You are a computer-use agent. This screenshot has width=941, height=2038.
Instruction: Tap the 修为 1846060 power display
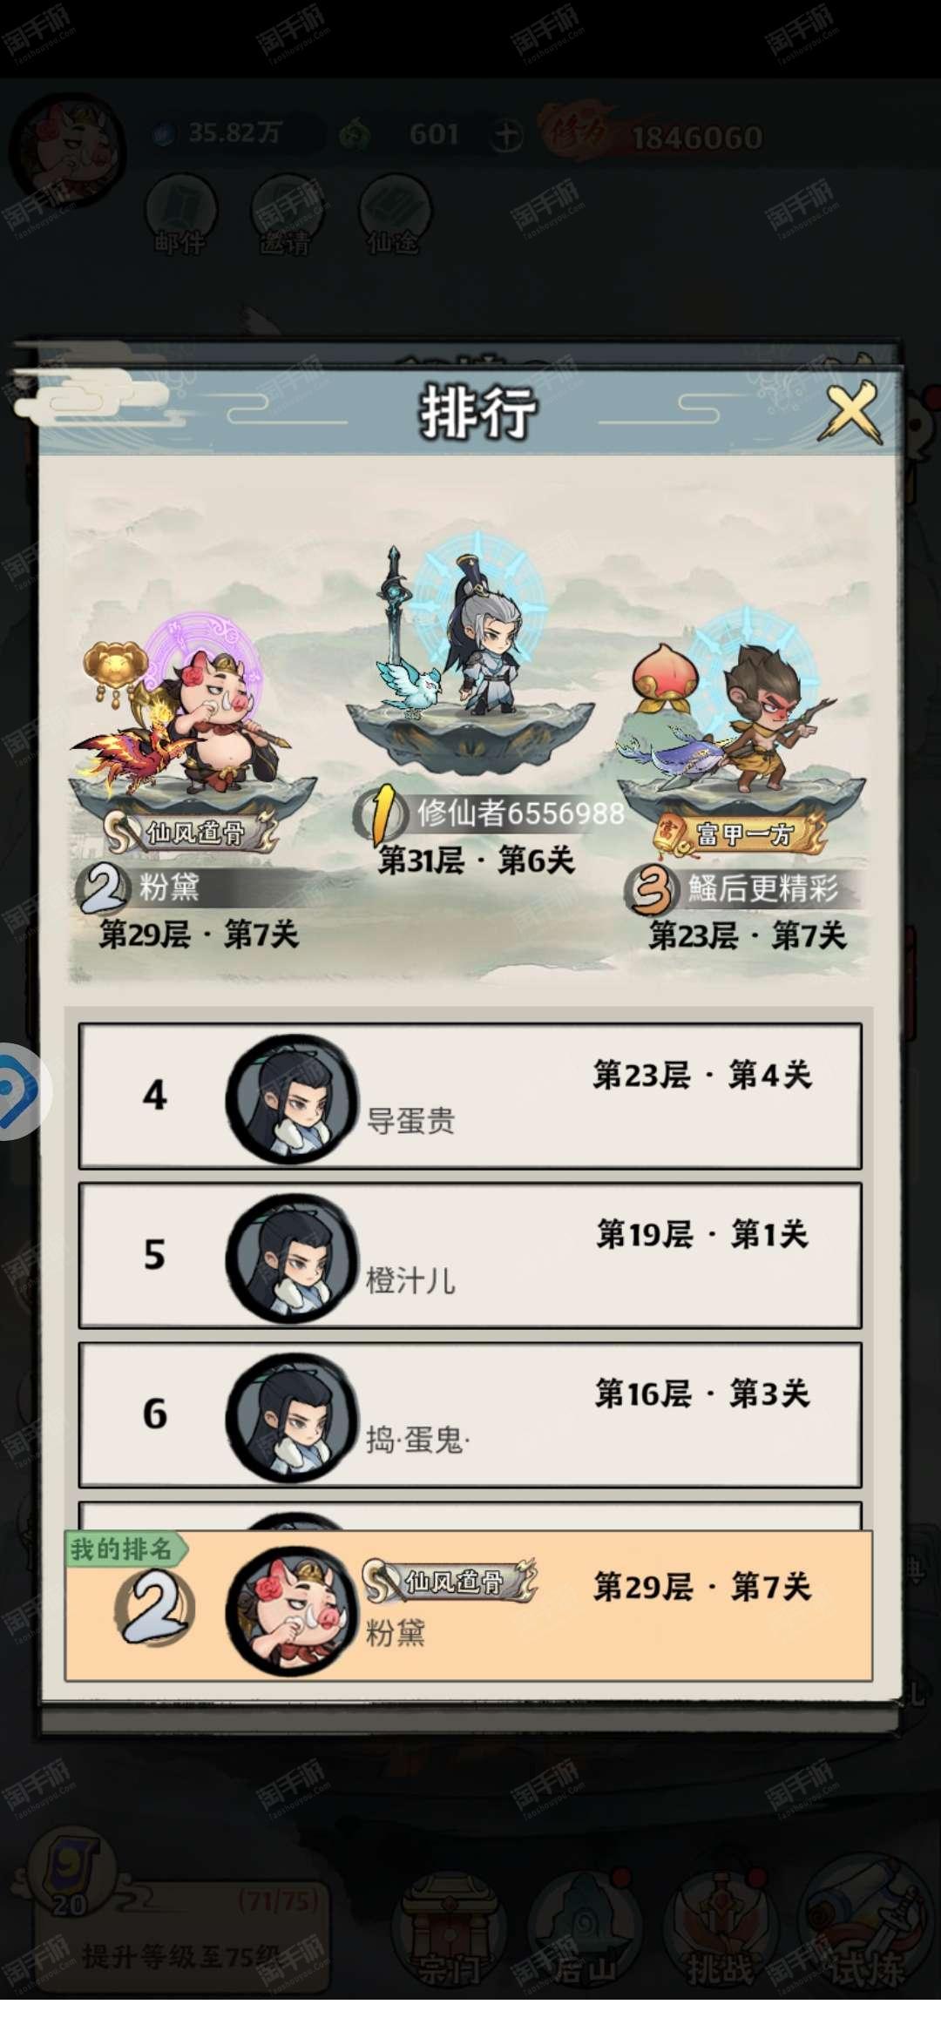pos(653,136)
